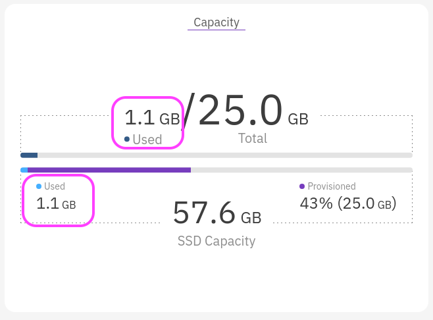The height and width of the screenshot is (320, 433).
Task: Click the dark blue filled segment of top bar
Action: coord(29,155)
